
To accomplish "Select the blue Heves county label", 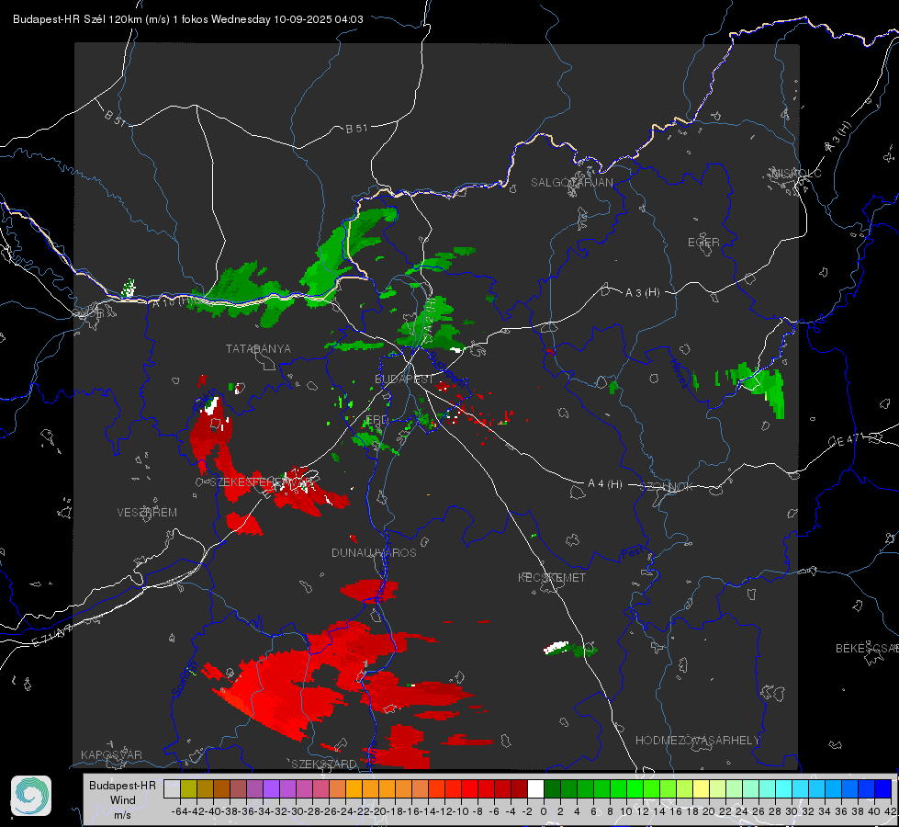I will [679, 373].
